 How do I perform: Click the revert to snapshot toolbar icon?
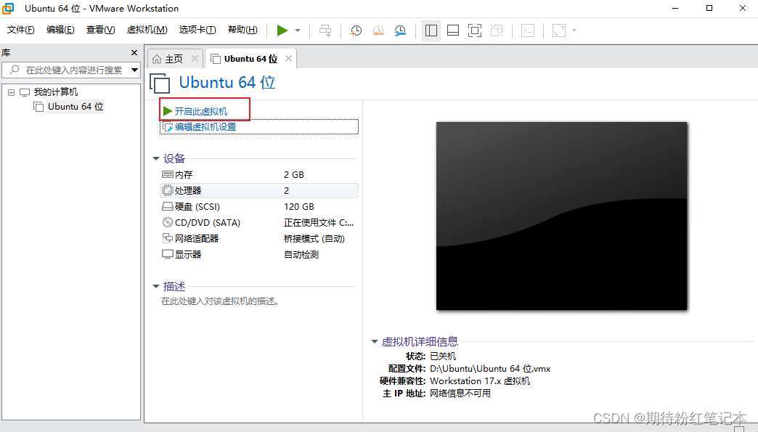[x=378, y=30]
